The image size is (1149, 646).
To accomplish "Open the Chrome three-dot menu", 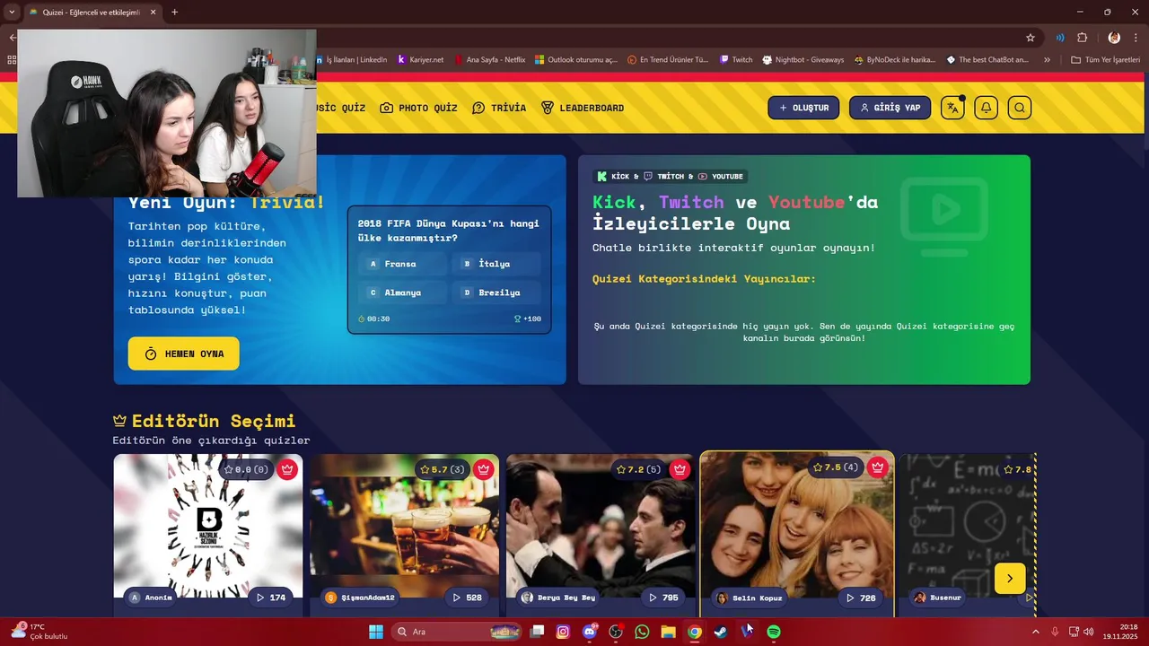I will click(x=1136, y=38).
